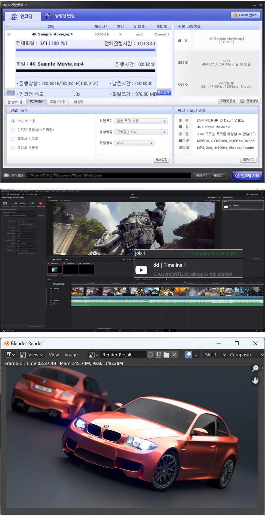Choose the HyperDeck H.264 render preset
Screen dimensions: 265x517
tap(23, 204)
